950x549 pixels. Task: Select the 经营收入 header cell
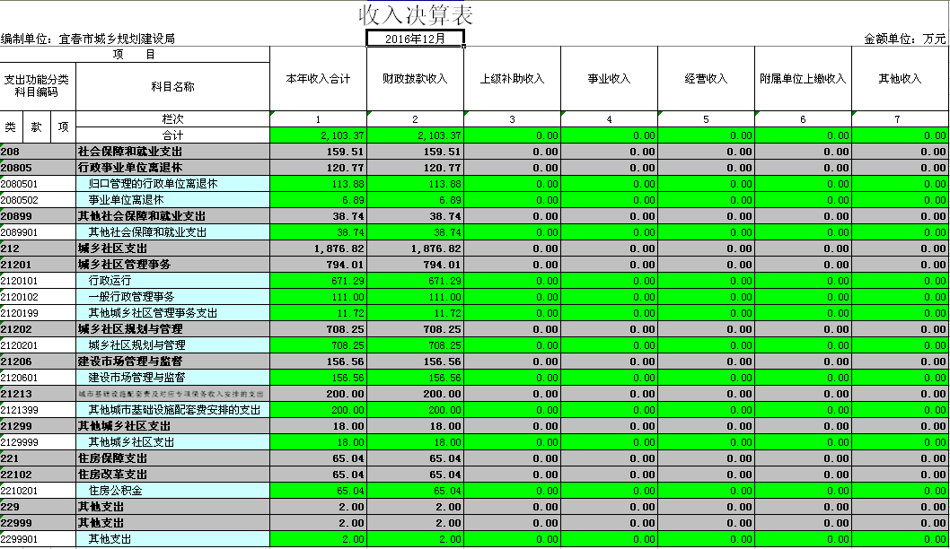[706, 79]
